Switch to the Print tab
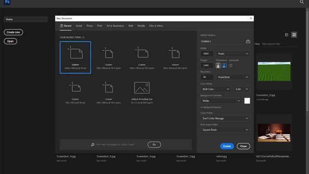This screenshot has width=309, height=174. pyautogui.click(x=100, y=26)
